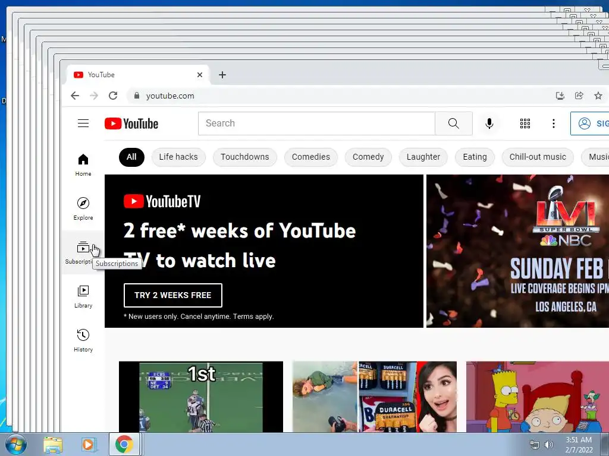
Task: Open the Windows Start menu
Action: pos(16,444)
